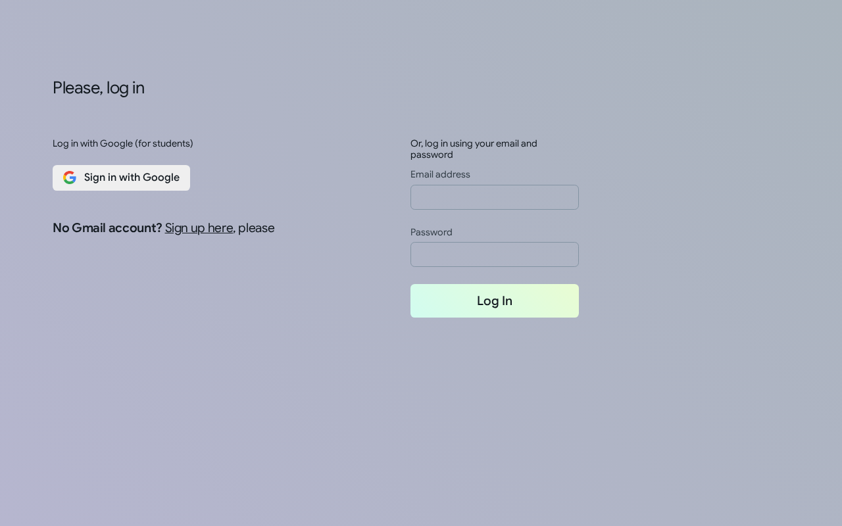Click the word password in the email login instructions
This screenshot has width=842, height=526.
click(432, 155)
